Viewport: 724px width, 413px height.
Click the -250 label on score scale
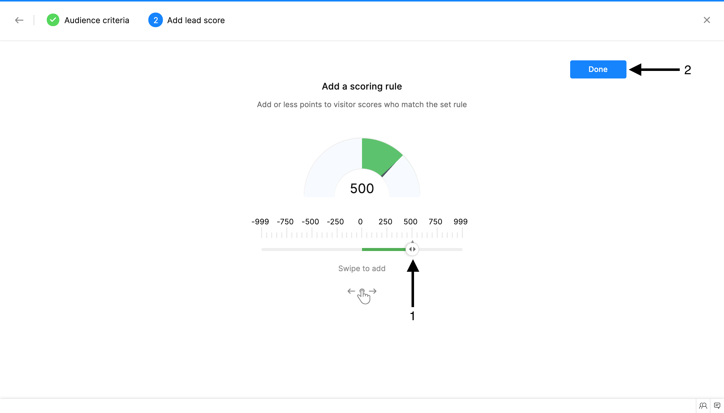click(x=335, y=222)
